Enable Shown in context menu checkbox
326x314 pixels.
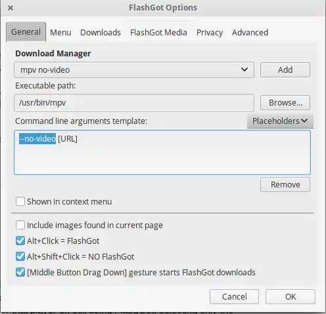click(x=20, y=201)
